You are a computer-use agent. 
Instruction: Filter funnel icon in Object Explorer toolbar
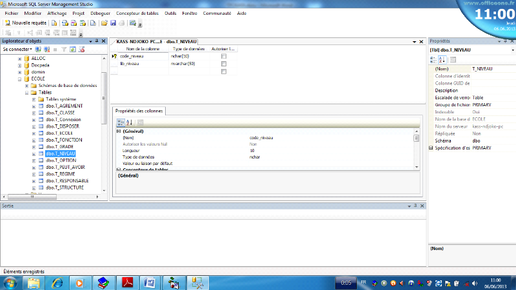(x=64, y=50)
